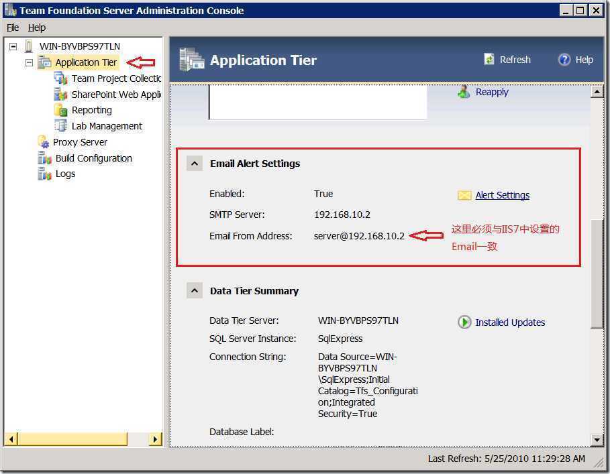Click the Team Project Collections icon
This screenshot has width=610, height=474.
[60, 78]
